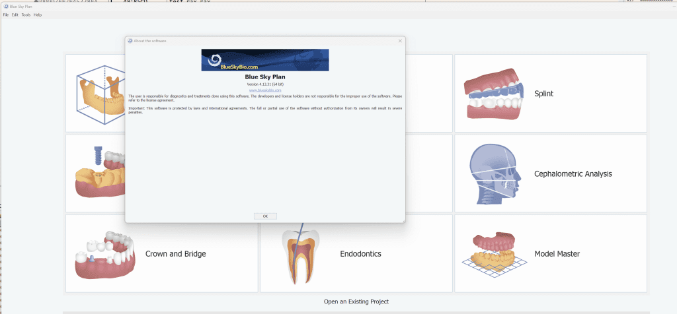
Task: Open the File menu
Action: coord(6,15)
